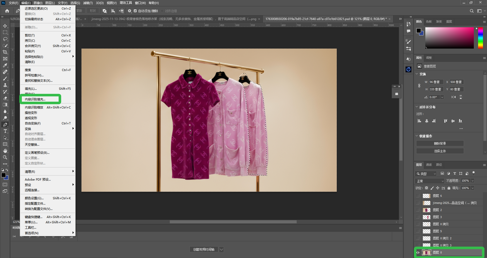Click the search magnifier icon at top right
487x258 pixels.
(472, 11)
